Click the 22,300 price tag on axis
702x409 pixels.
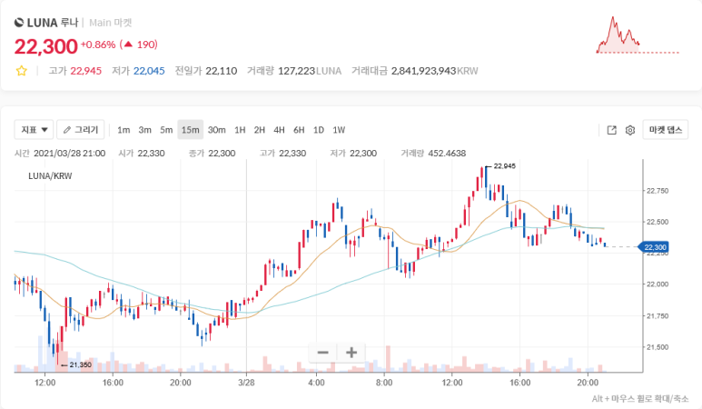point(655,247)
